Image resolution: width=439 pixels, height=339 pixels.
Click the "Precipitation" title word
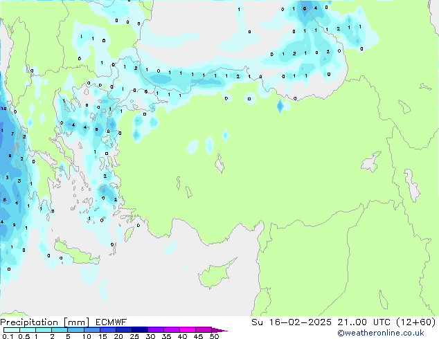(29, 322)
